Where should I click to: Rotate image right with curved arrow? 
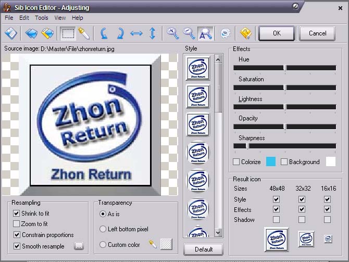click(120, 34)
